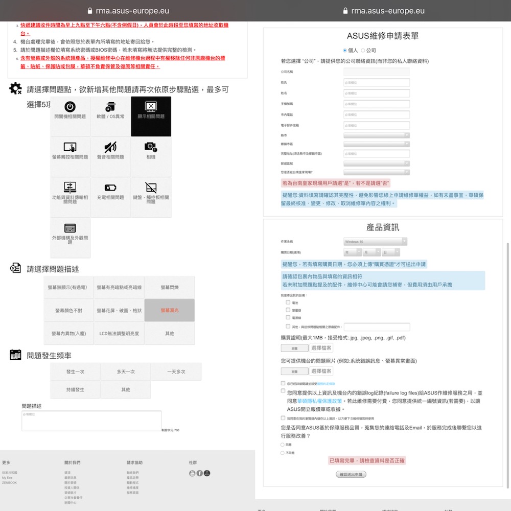Viewport: 511px width, 511px height.
Task: Open the third dark social icon in footer
Action: [207, 473]
